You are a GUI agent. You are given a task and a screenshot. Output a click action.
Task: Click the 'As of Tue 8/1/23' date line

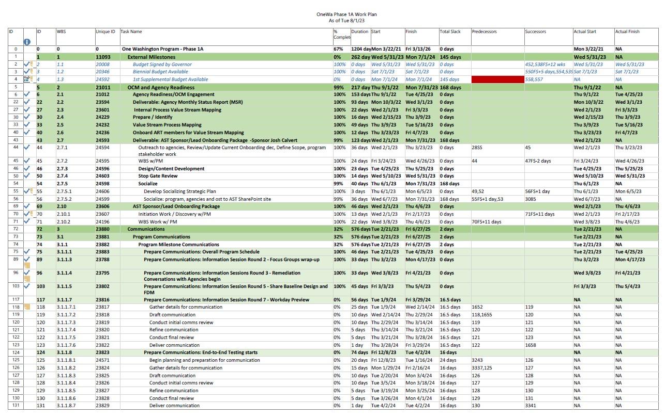pyautogui.click(x=346, y=21)
